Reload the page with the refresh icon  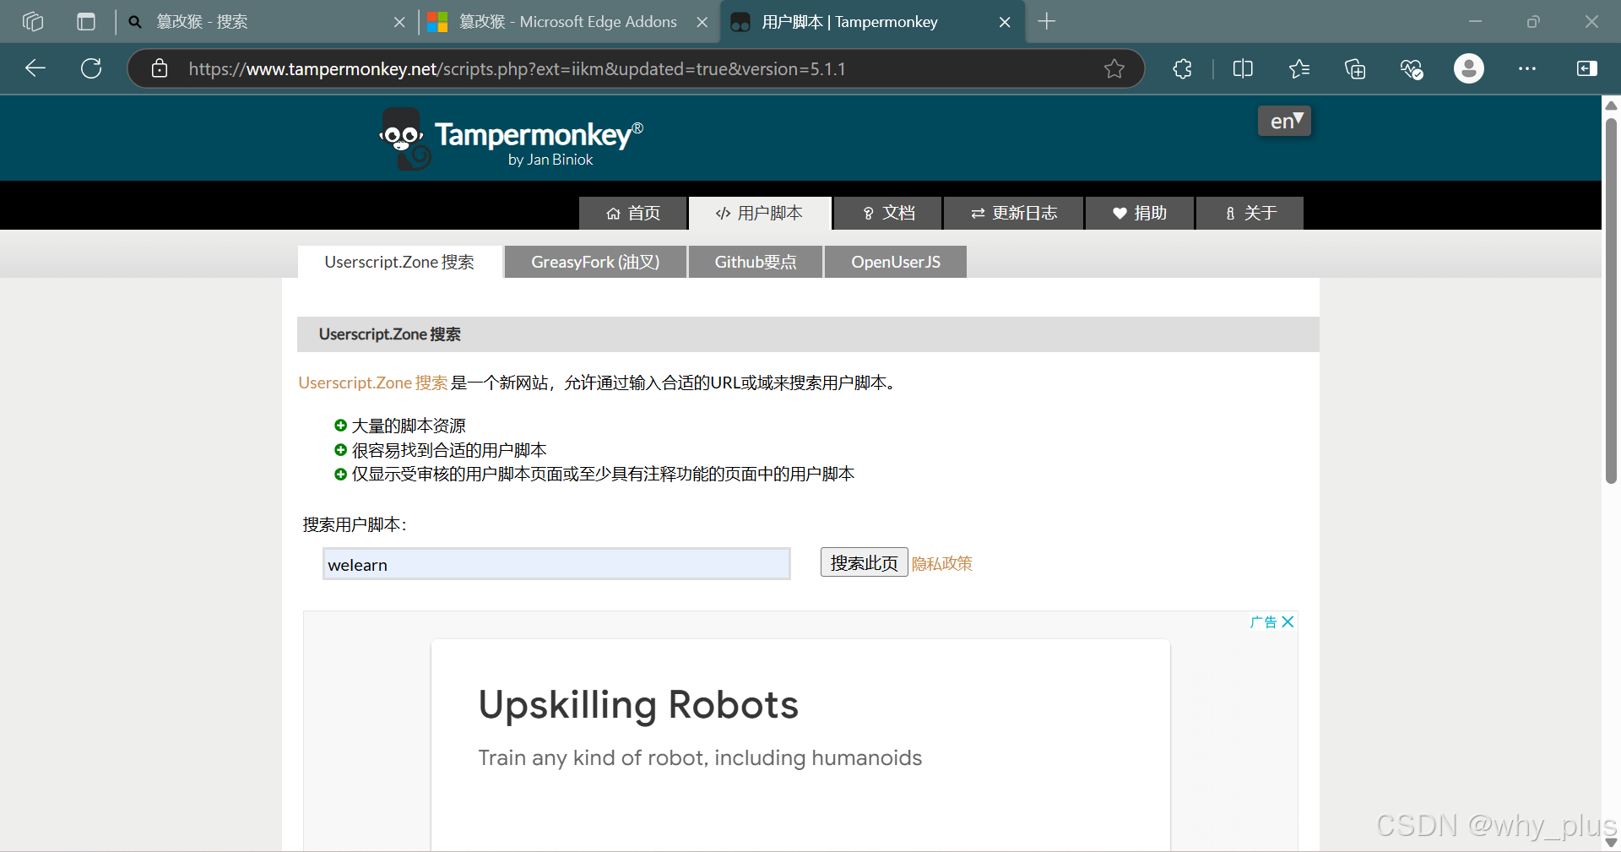[x=91, y=68]
